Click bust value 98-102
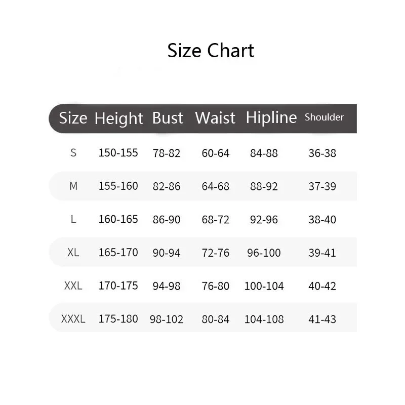Viewport: 405px width, 405px height. tap(167, 319)
